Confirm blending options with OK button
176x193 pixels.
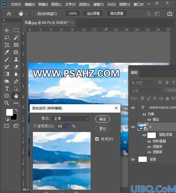[x=103, y=119]
